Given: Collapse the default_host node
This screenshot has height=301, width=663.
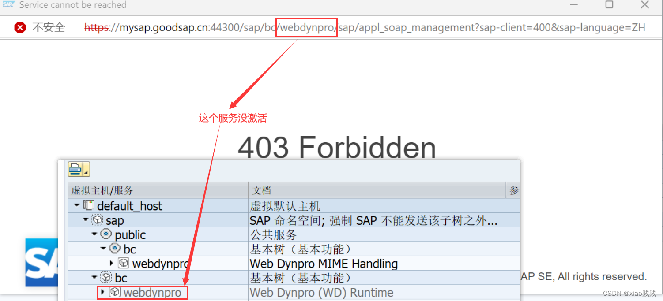Looking at the screenshot, I should pos(77,205).
